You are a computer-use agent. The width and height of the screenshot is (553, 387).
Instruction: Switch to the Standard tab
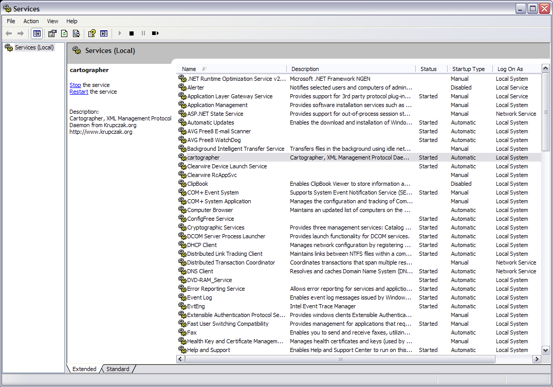coord(118,369)
